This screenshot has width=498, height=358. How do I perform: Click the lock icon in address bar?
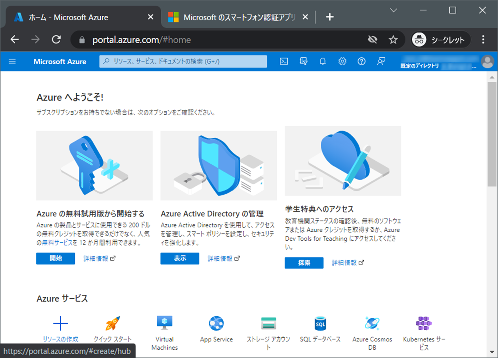coord(82,40)
